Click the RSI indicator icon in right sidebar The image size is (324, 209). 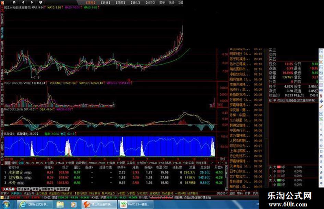[x=321, y=90]
